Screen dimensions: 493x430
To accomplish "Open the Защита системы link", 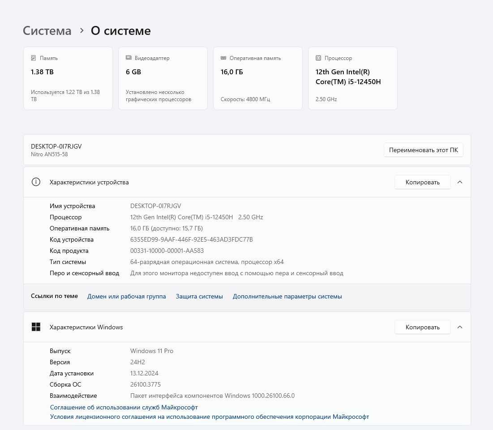I will (199, 296).
